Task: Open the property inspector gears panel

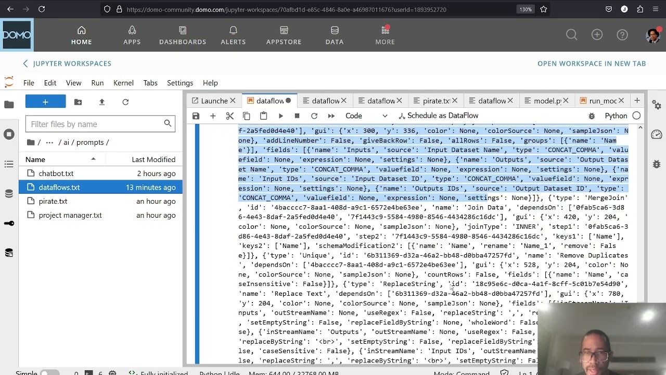Action: point(657,105)
